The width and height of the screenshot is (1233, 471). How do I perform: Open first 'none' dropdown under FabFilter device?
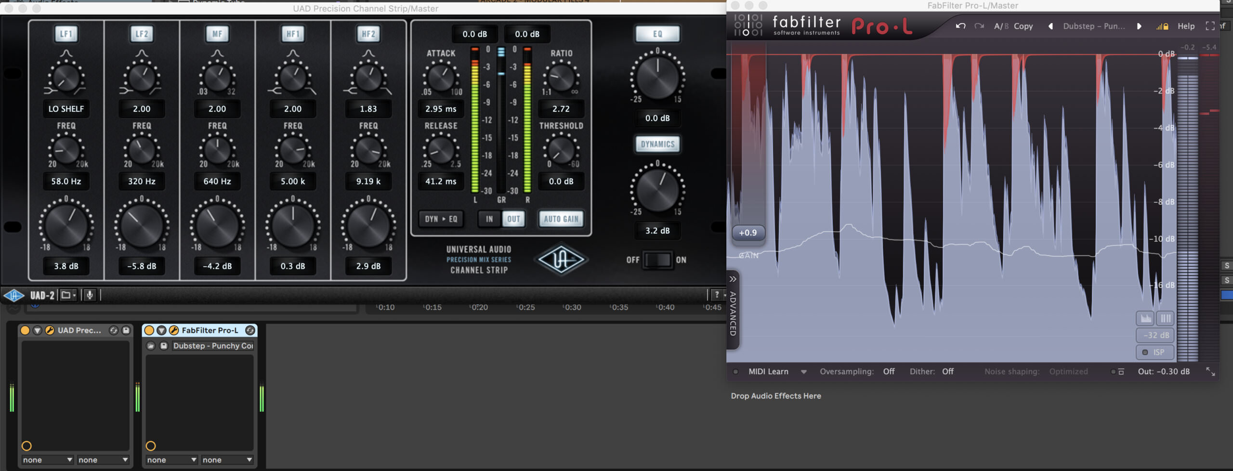(171, 460)
